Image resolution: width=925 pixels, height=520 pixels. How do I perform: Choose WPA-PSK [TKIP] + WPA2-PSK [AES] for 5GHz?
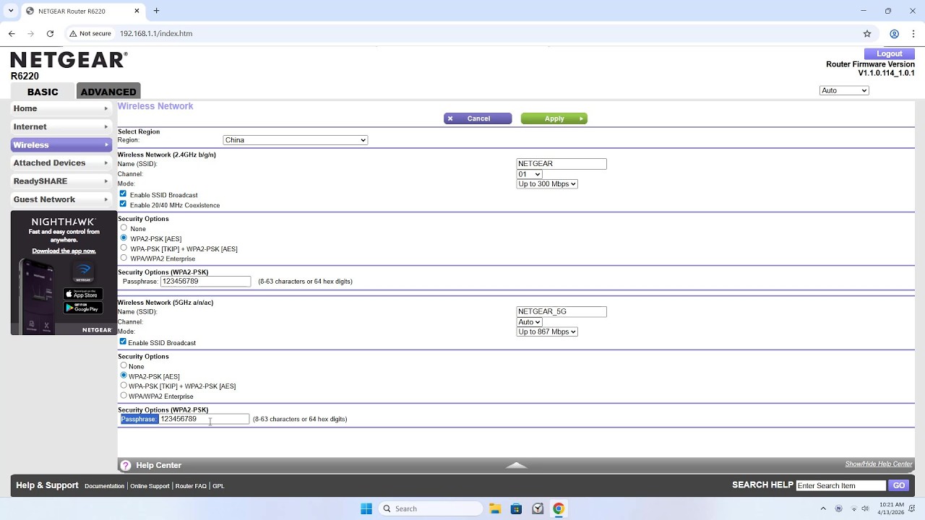pyautogui.click(x=124, y=386)
